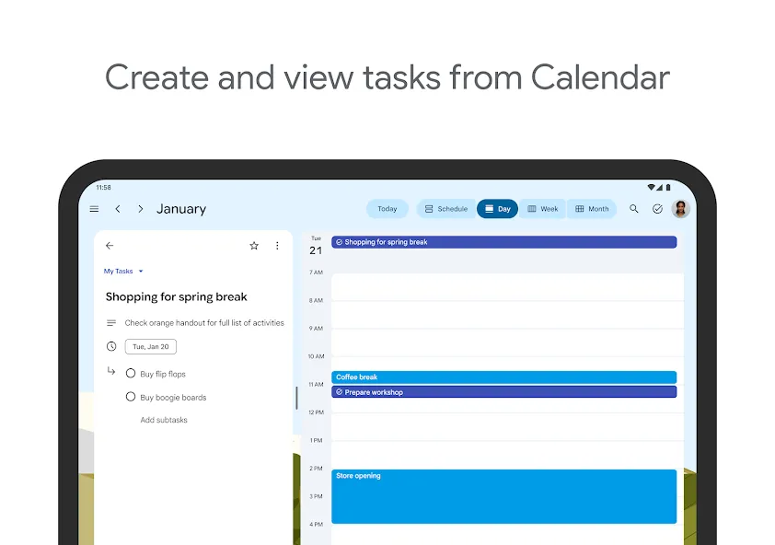Switch to Schedule view
The height and width of the screenshot is (545, 775).
pos(446,209)
